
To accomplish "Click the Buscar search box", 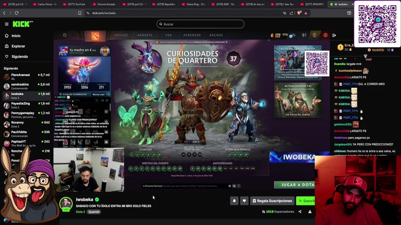I will click(x=200, y=24).
